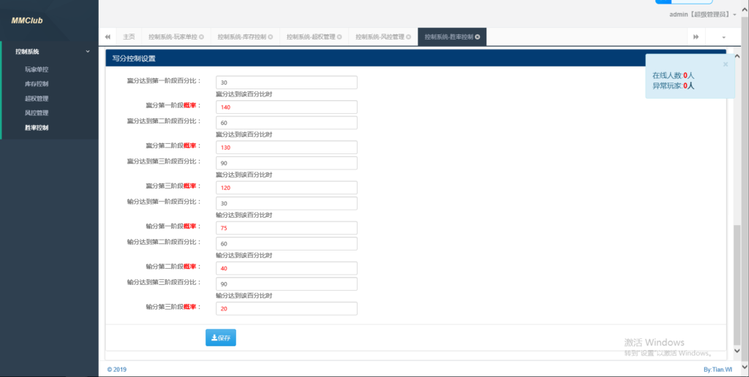The image size is (749, 377).
Task: Switch to the 控制系统-库存控制 tab
Action: pos(242,37)
